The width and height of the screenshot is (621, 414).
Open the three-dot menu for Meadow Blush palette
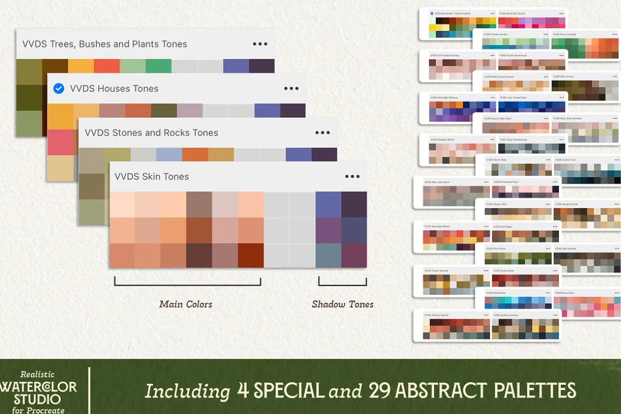pos(493,140)
